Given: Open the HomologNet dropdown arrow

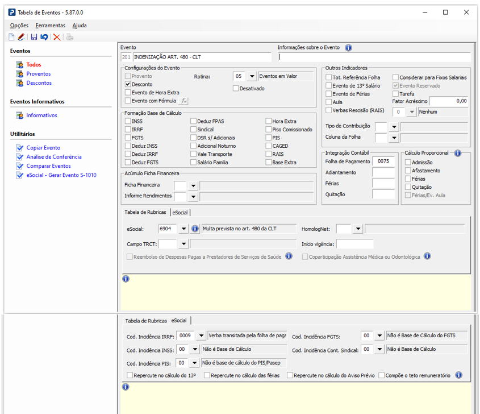Looking at the screenshot, I should 358,229.
